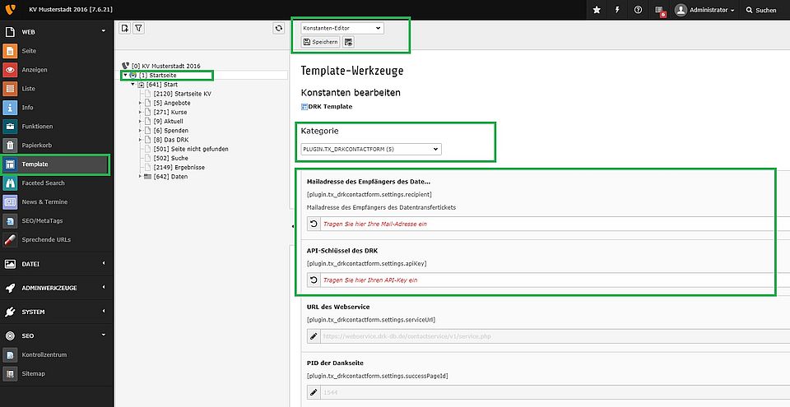Screen dimensions: 790x407
Task: Open the Konstanten-Editor dropdown
Action: tap(342, 28)
